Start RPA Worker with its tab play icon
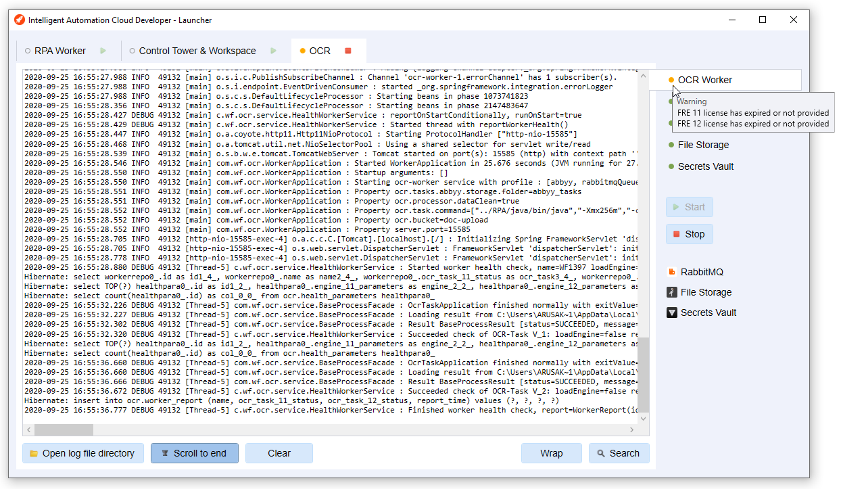 (x=103, y=51)
